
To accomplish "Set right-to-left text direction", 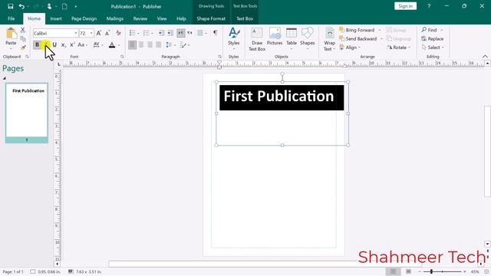I will (x=189, y=33).
